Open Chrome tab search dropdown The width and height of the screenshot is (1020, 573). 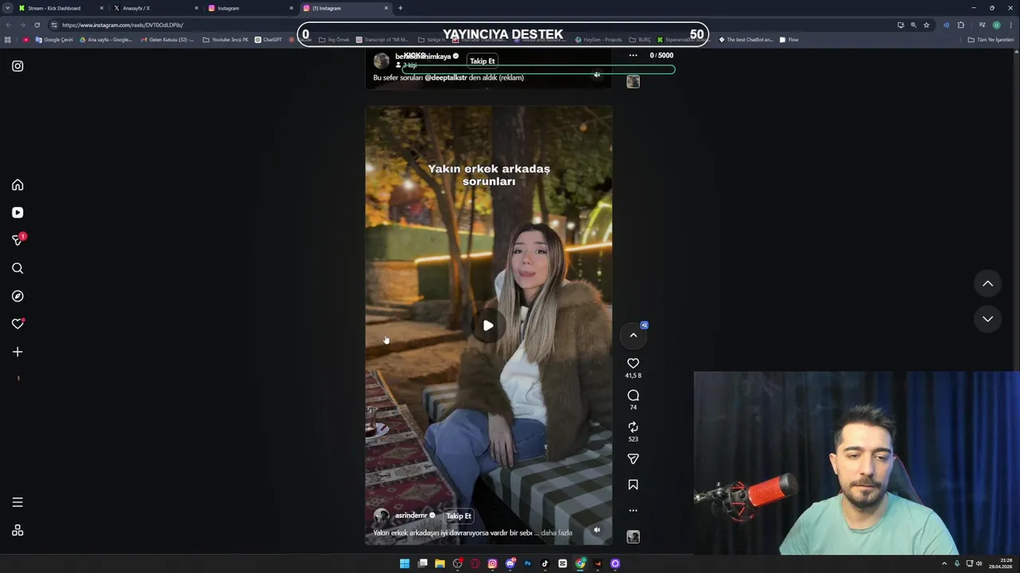click(8, 8)
